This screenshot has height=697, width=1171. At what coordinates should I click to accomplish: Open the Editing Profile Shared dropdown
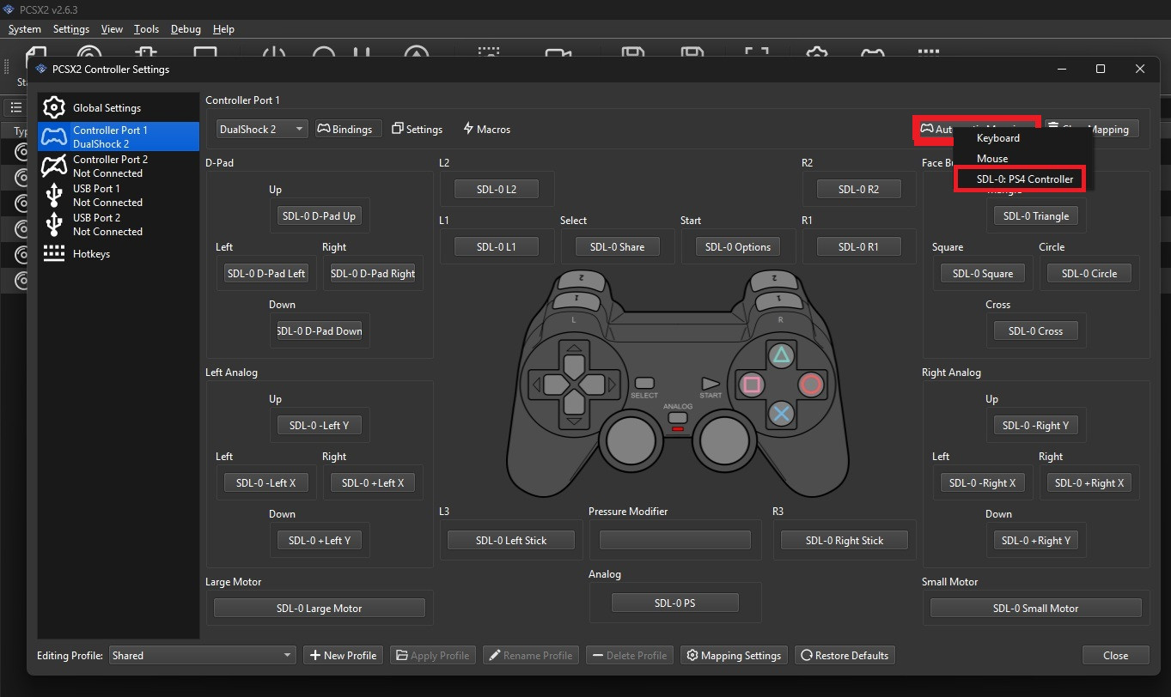tap(203, 655)
